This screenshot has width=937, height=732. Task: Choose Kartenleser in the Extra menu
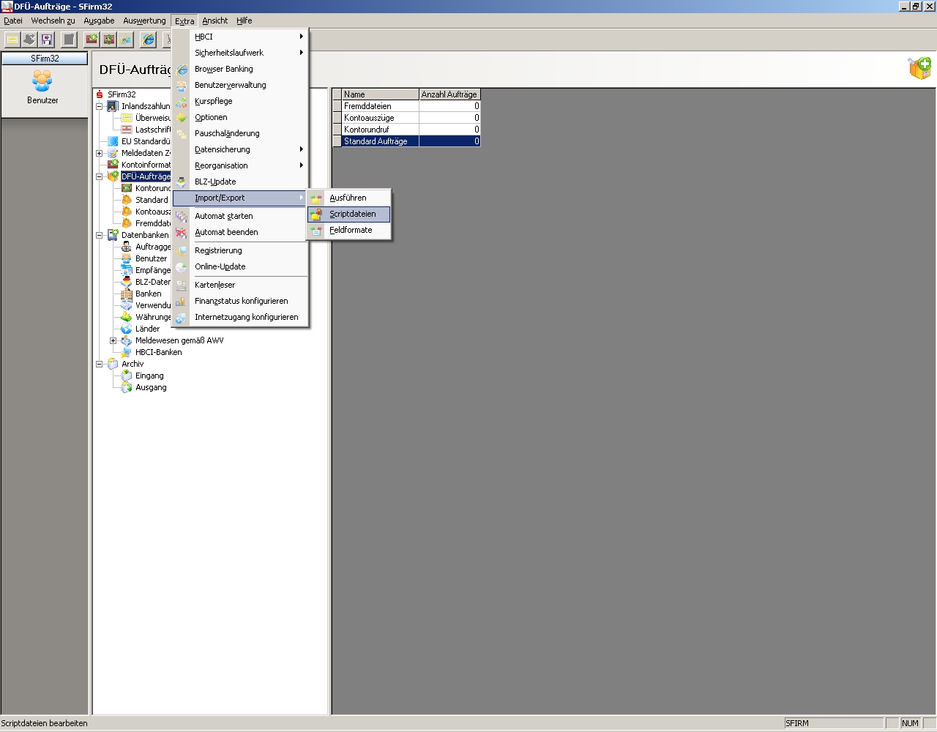click(214, 285)
